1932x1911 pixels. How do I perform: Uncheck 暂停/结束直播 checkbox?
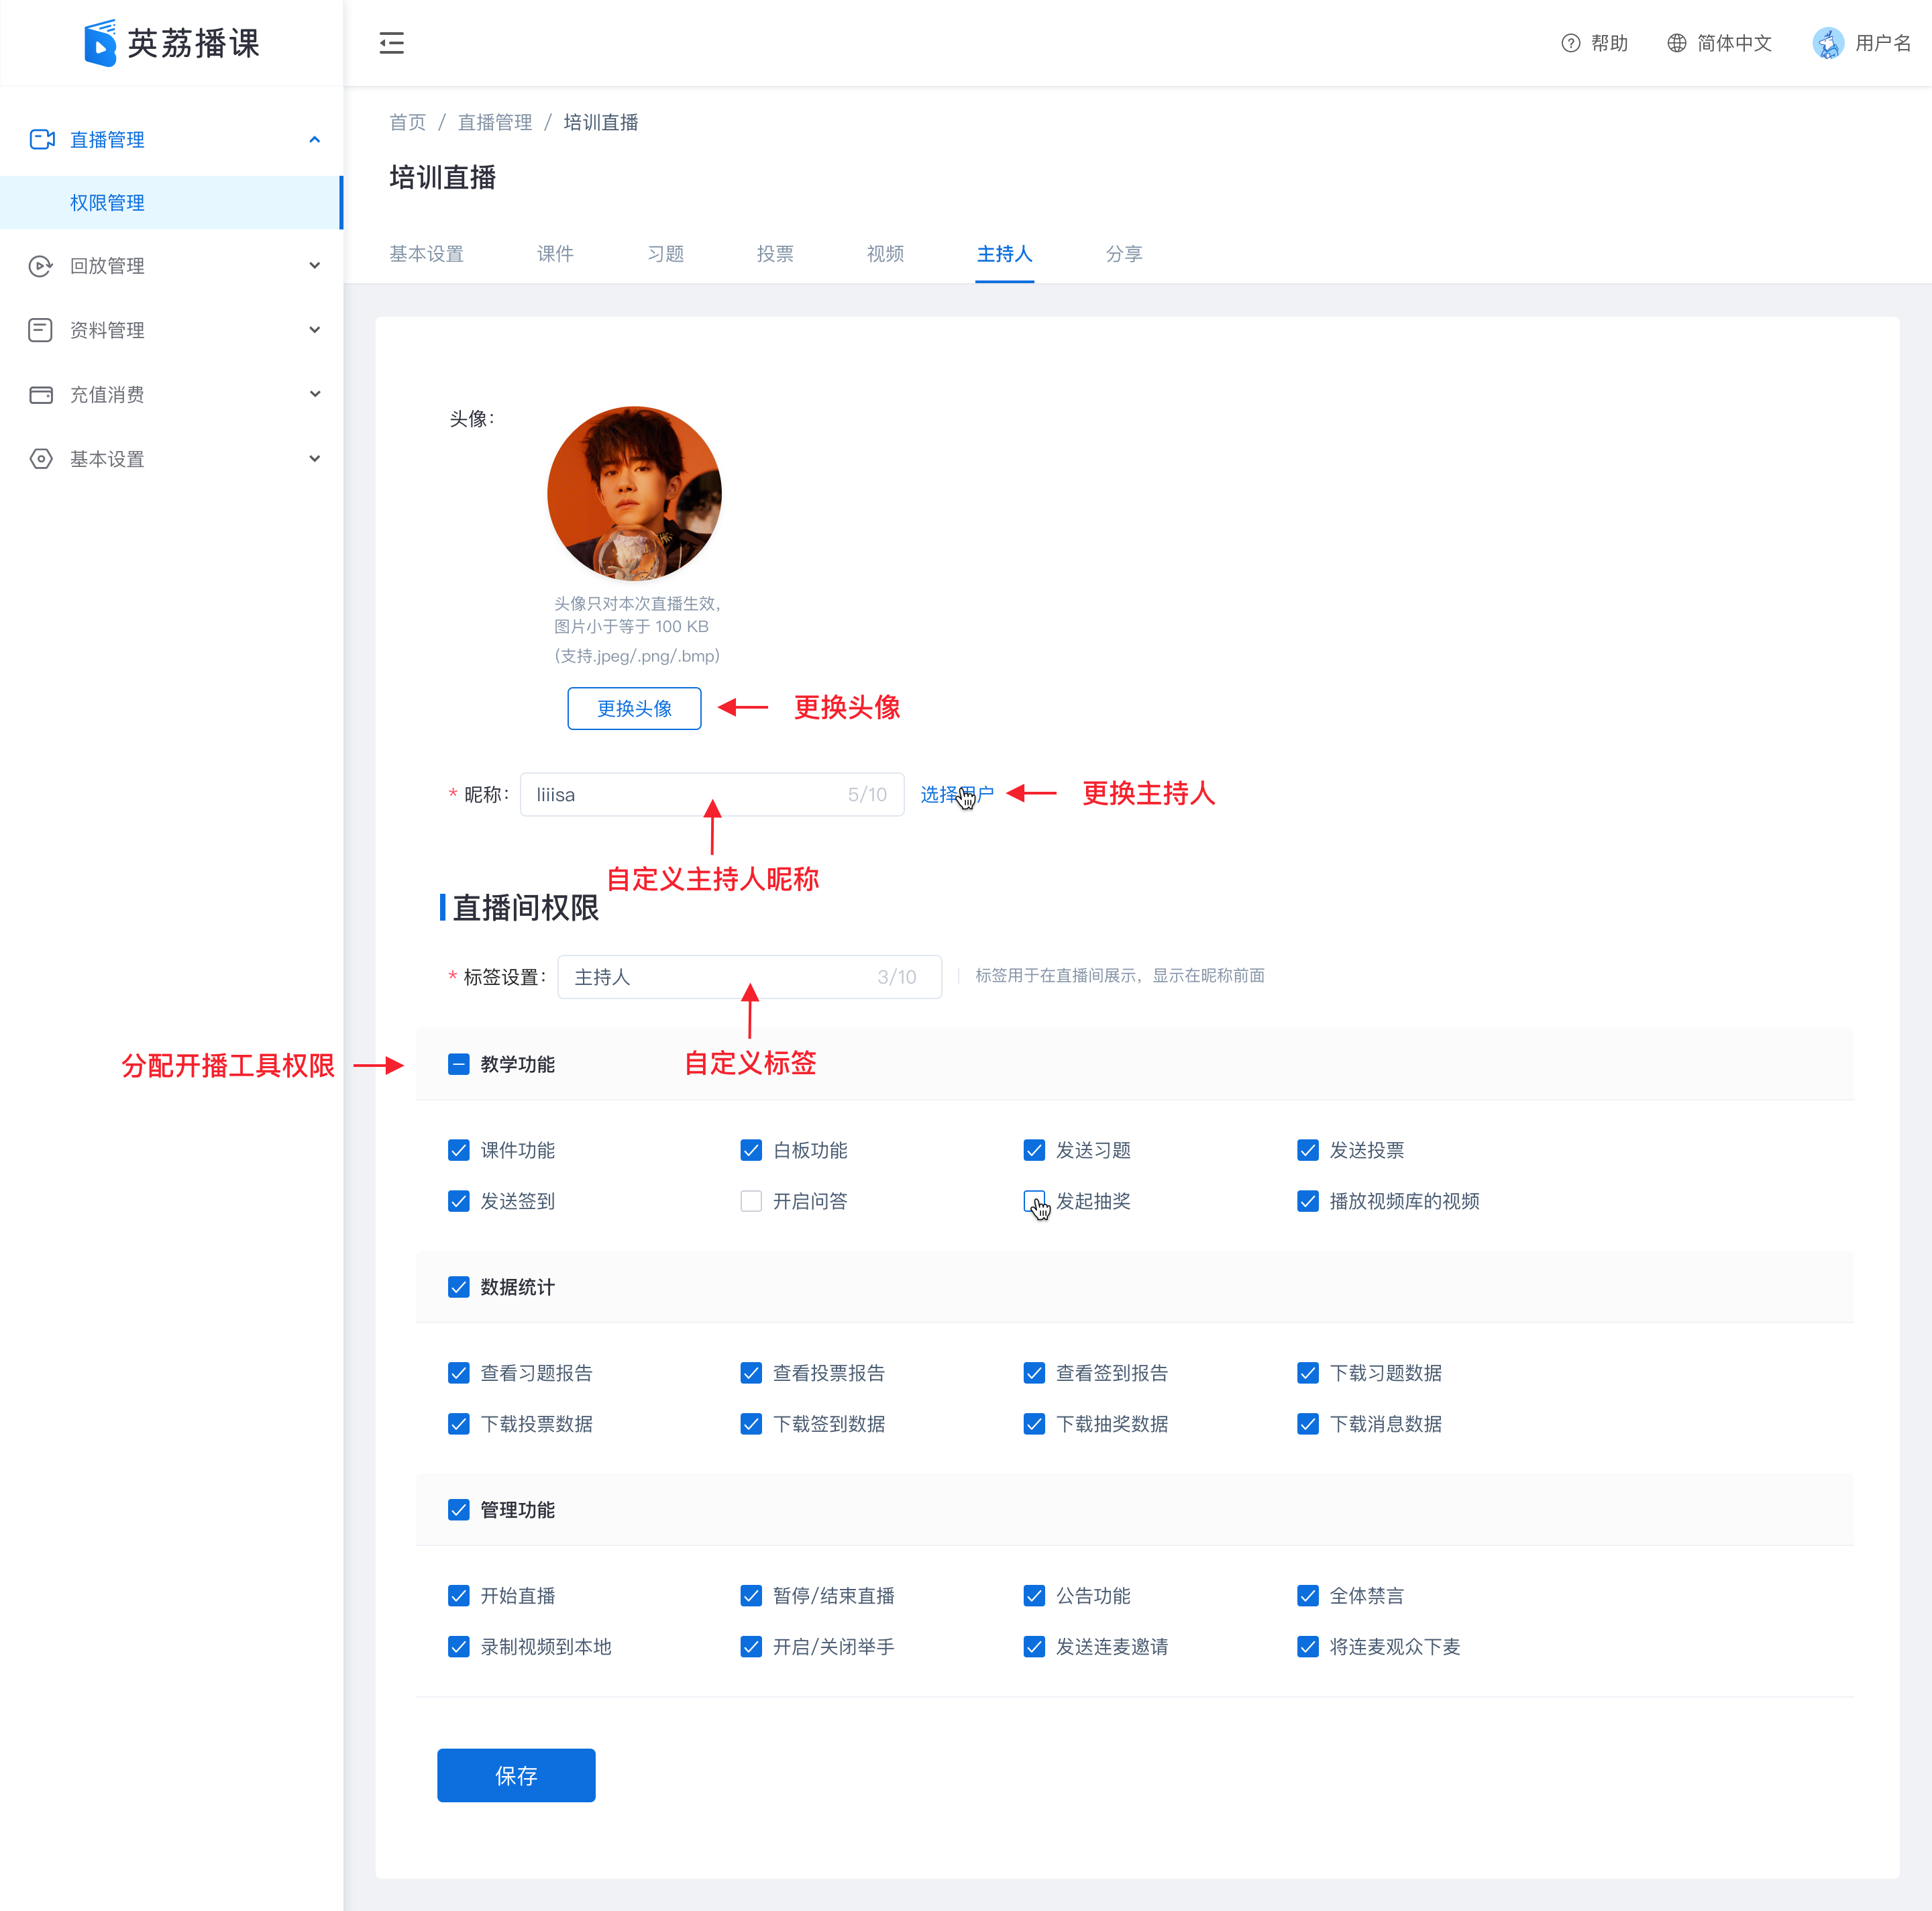[751, 1596]
